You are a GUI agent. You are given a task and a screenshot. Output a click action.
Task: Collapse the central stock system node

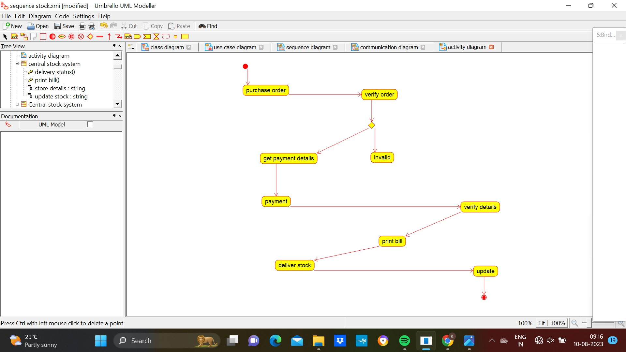[17, 64]
